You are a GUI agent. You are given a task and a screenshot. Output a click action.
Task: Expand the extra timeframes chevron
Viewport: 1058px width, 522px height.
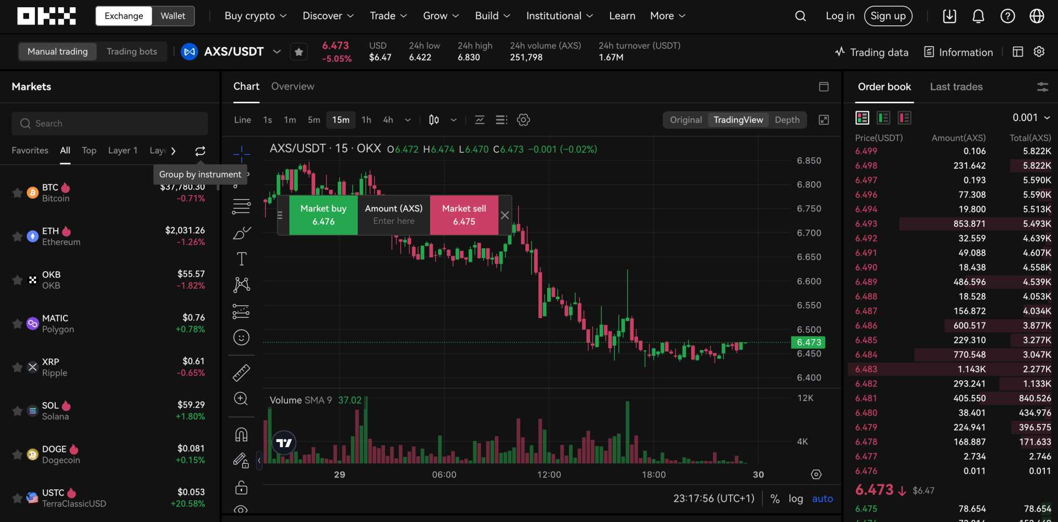tap(408, 119)
